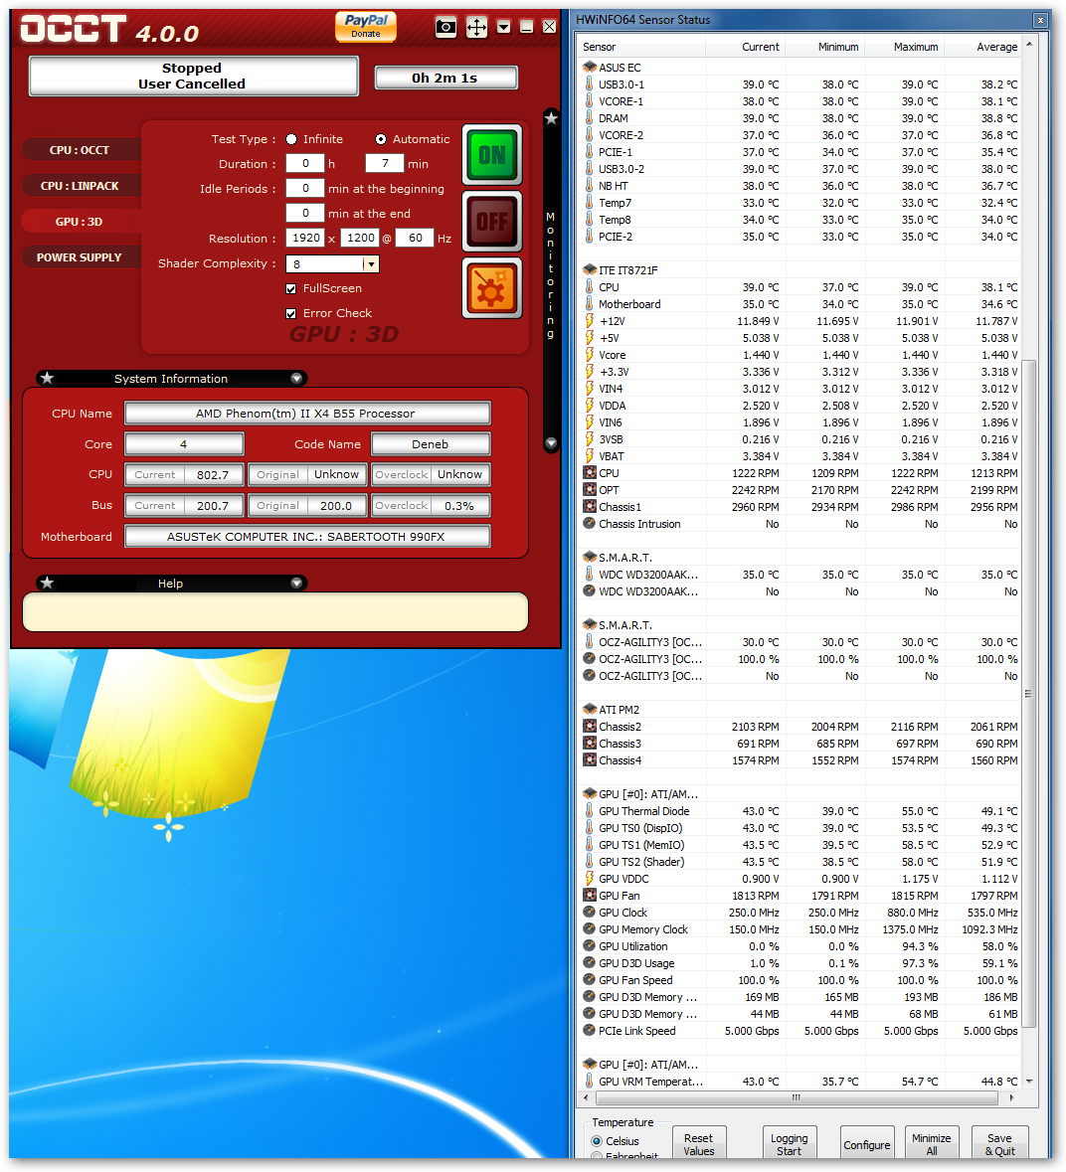
Task: Click the thermometer icon for GPU Thermal Diode
Action: (589, 811)
